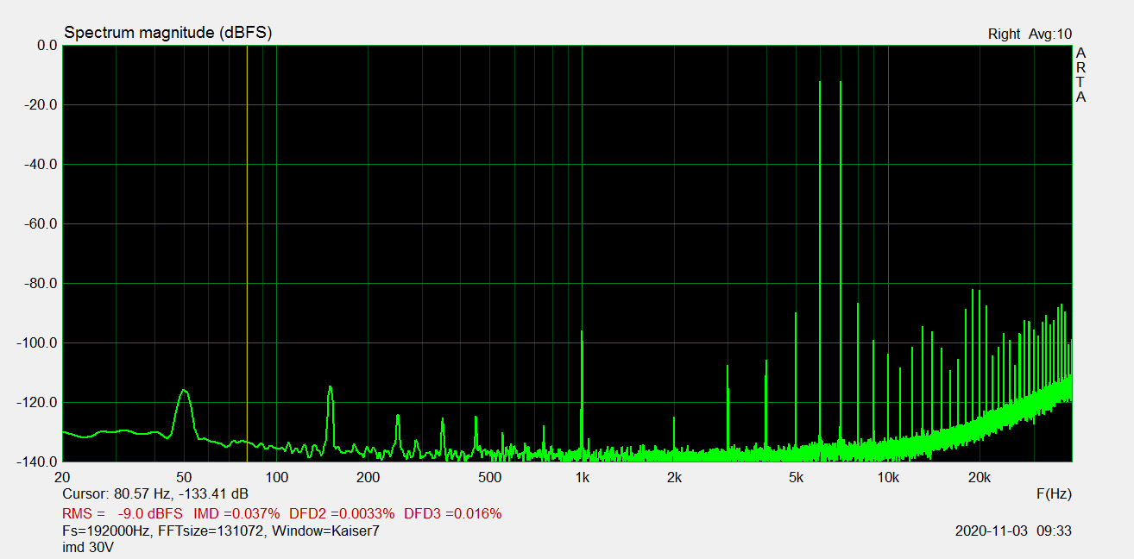
Task: Click the '50' frequency axis label
Action: 184,478
